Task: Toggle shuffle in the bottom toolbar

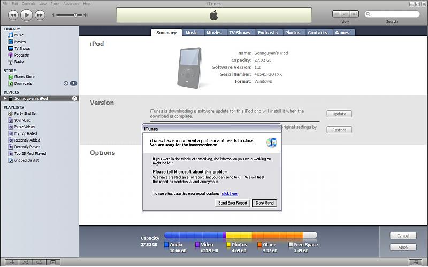Action: point(25,262)
